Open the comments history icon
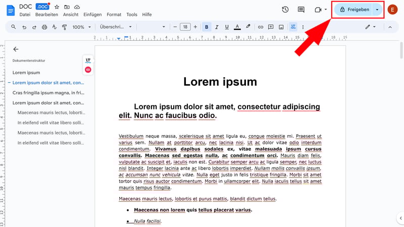404x227 pixels. click(x=301, y=10)
